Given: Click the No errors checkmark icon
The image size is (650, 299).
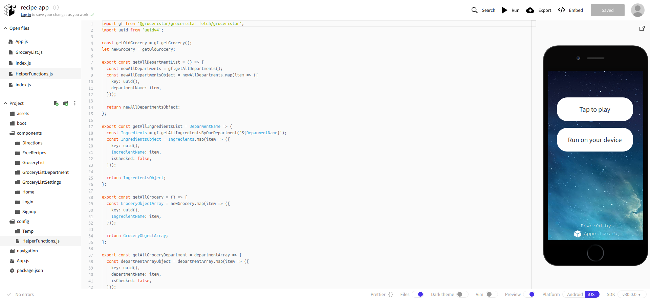Looking at the screenshot, I should pyautogui.click(x=9, y=294).
